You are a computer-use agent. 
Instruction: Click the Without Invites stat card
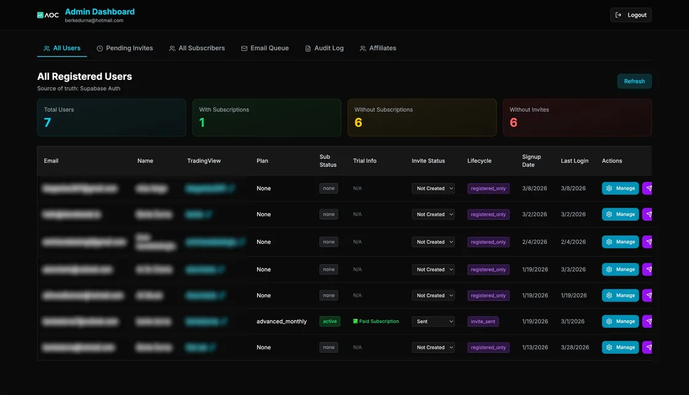[578, 117]
